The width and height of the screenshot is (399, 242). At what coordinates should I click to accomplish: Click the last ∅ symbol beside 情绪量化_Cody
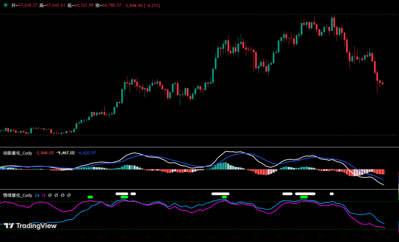click(x=69, y=195)
